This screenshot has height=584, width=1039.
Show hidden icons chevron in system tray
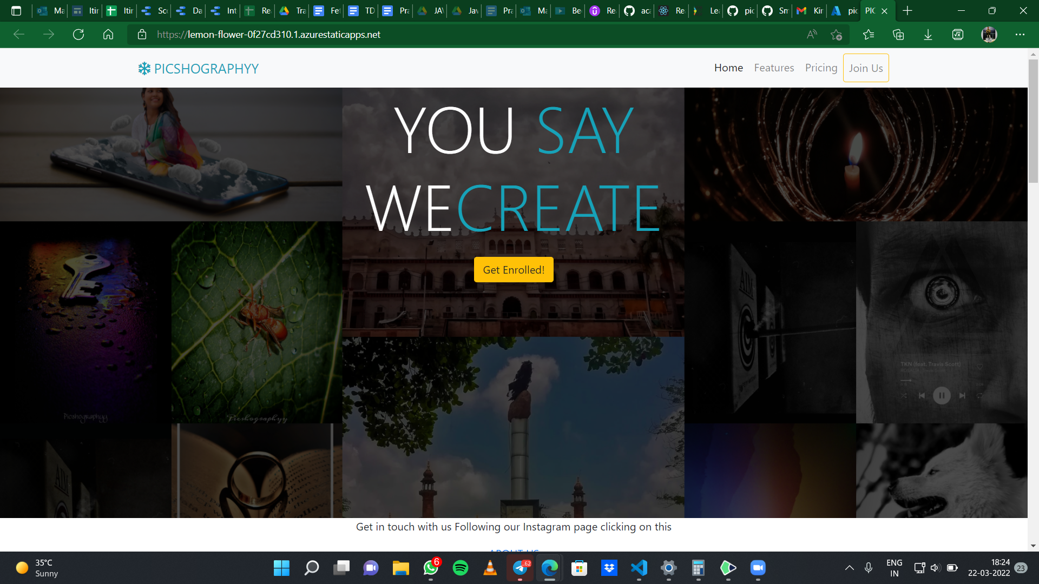coord(850,568)
